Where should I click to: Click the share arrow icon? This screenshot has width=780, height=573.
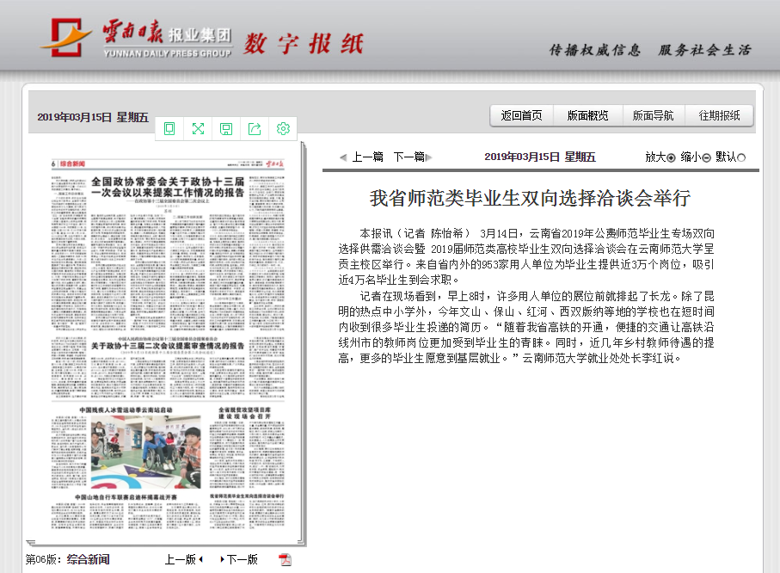click(255, 129)
